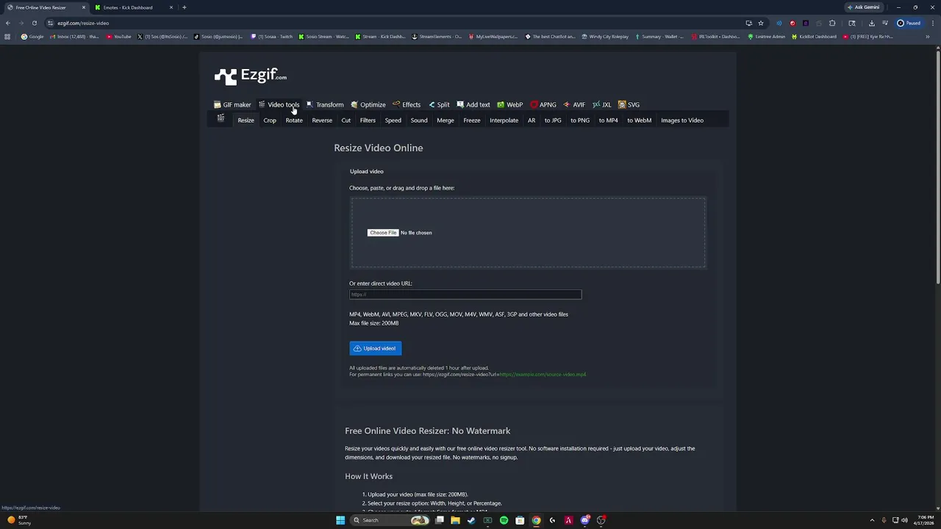Click the clapperboard icon in video submenu
The image size is (941, 529).
[x=221, y=118]
